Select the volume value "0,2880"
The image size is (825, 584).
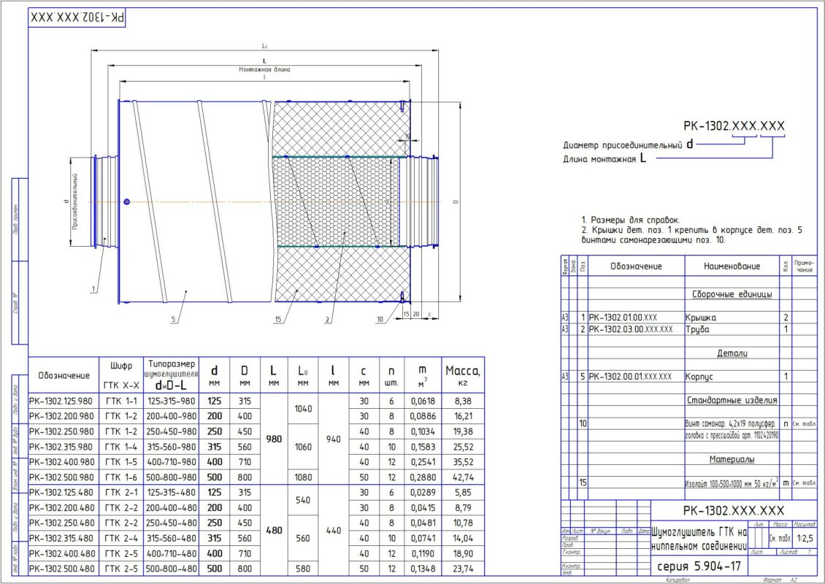(x=423, y=477)
